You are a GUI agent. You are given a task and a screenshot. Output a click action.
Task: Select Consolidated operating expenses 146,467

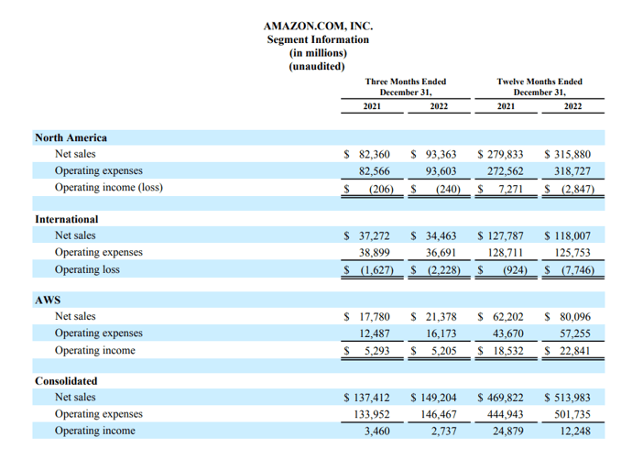point(439,414)
